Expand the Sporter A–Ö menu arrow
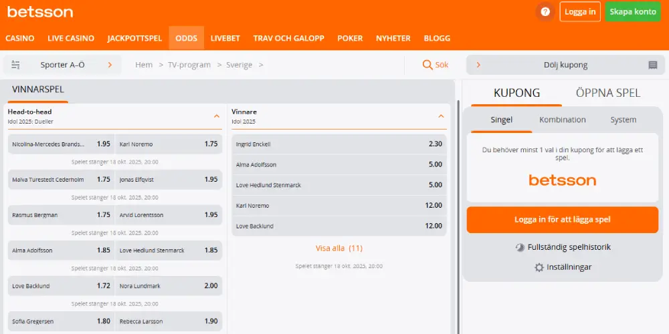The width and height of the screenshot is (669, 334). [x=110, y=65]
